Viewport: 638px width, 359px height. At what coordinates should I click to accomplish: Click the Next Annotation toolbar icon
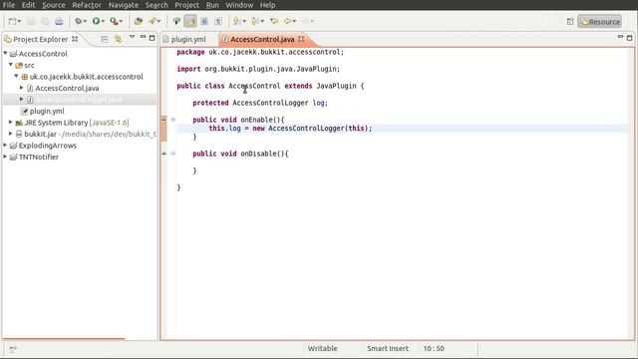[236, 21]
